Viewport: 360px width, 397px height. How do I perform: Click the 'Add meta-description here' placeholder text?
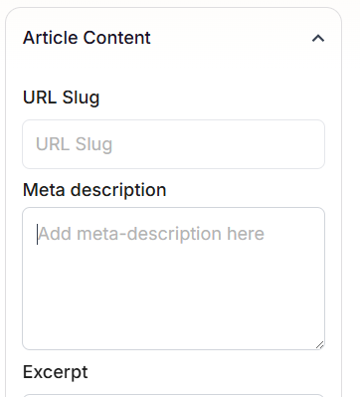pos(151,234)
